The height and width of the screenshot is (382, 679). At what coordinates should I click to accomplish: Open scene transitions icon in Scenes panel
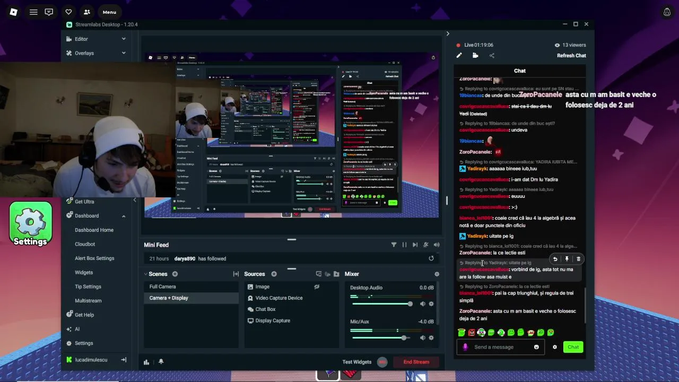coord(236,274)
